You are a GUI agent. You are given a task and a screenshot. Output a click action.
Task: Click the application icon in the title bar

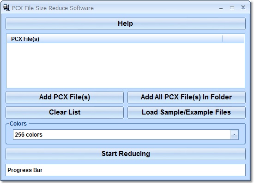pyautogui.click(x=6, y=7)
